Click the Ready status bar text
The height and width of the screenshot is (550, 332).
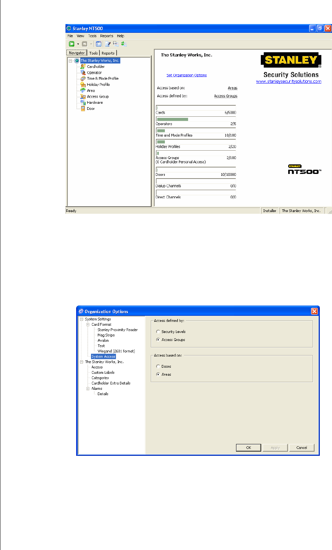(71, 211)
